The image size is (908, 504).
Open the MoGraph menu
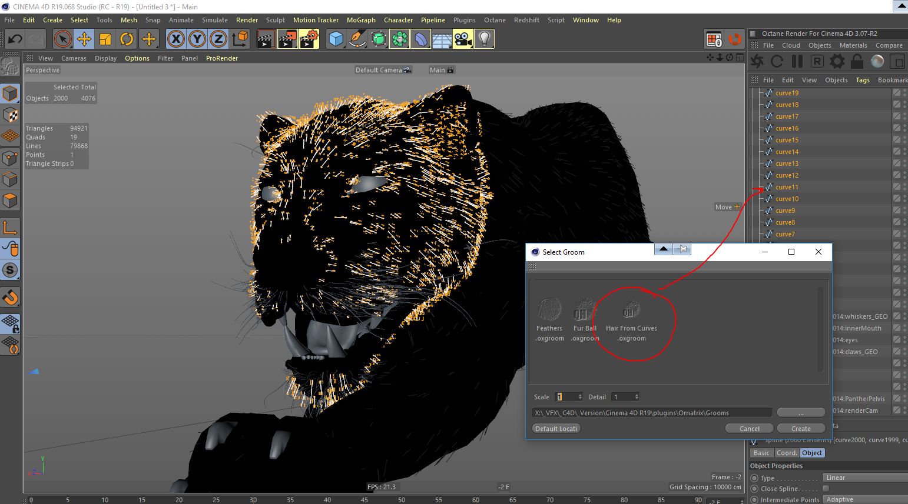(x=361, y=20)
